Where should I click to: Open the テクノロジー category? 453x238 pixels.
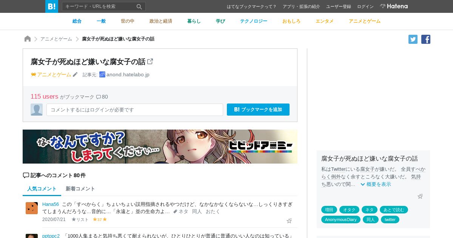pos(254,21)
